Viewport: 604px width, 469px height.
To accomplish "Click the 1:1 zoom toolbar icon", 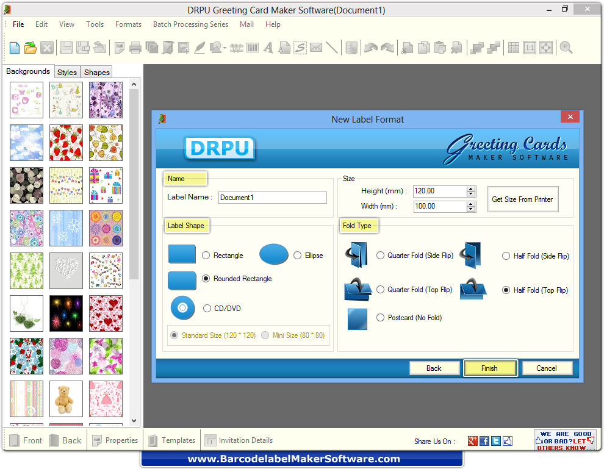I will 528,47.
